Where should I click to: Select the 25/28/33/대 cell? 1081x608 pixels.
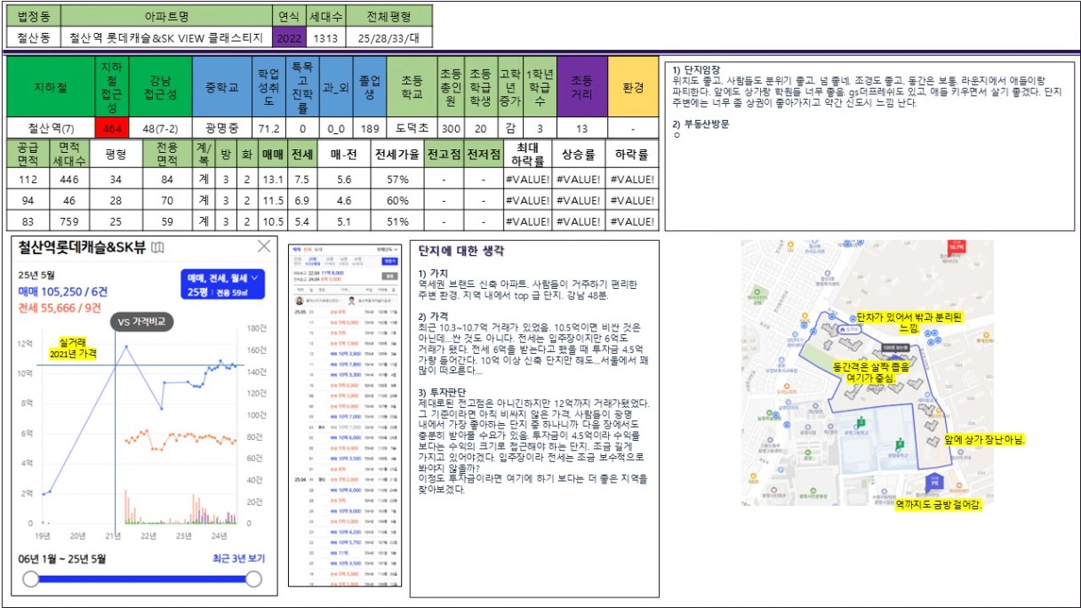388,38
